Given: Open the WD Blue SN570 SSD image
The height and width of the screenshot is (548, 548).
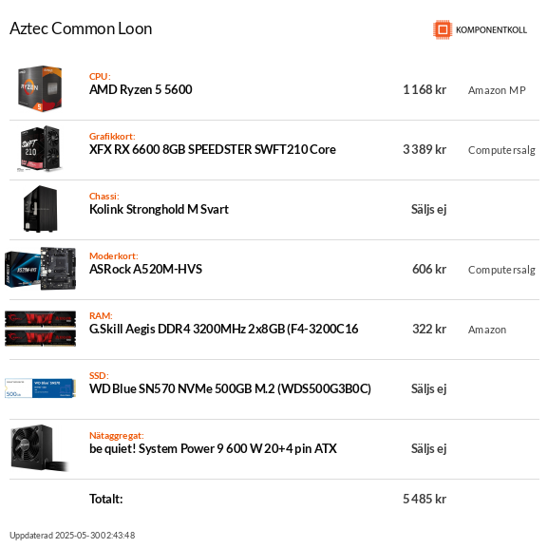Looking at the screenshot, I should click(40, 387).
